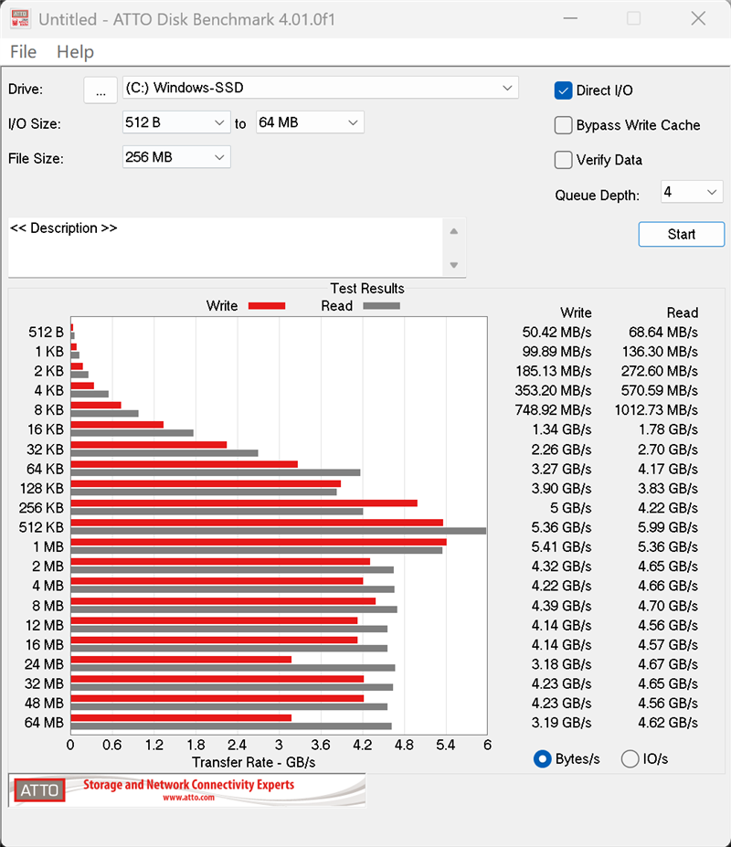Enable Bypass Write Cache
This screenshot has height=847, width=731.
click(563, 125)
